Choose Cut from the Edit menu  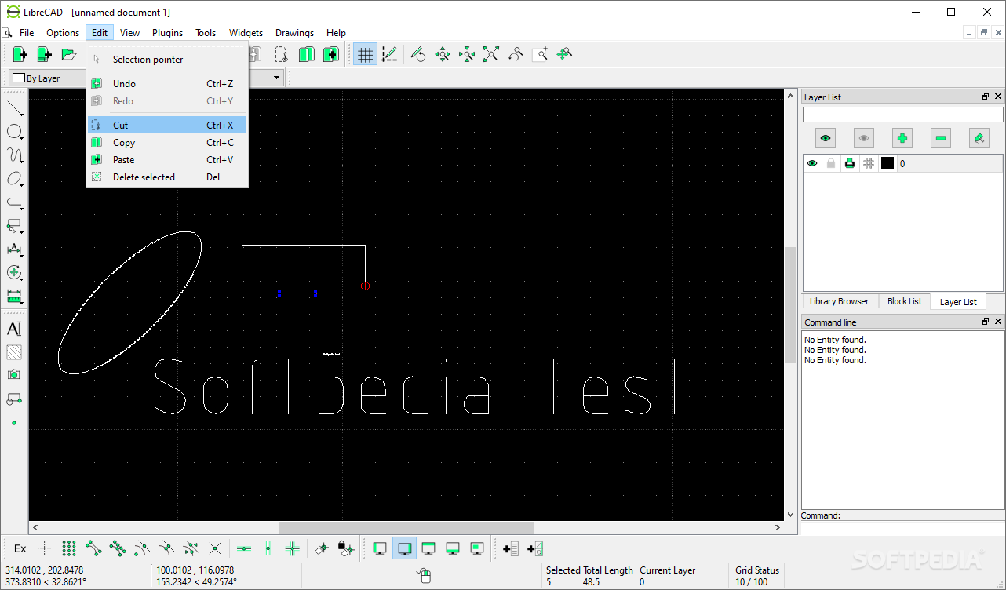[167, 125]
